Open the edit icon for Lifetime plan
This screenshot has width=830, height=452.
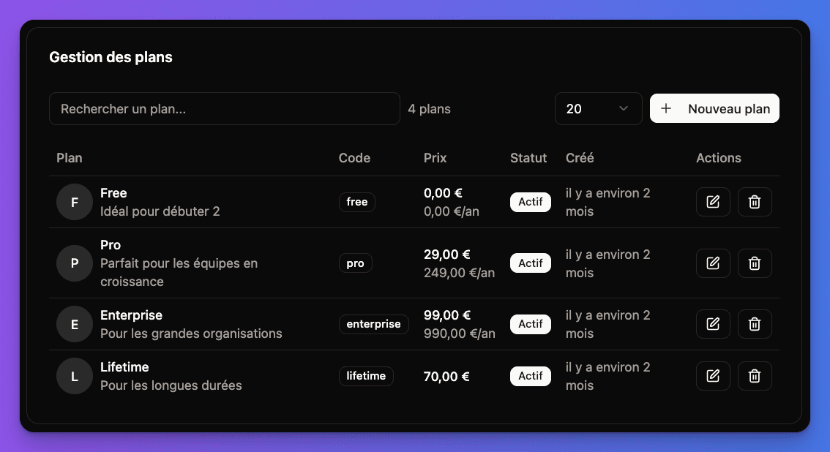713,375
